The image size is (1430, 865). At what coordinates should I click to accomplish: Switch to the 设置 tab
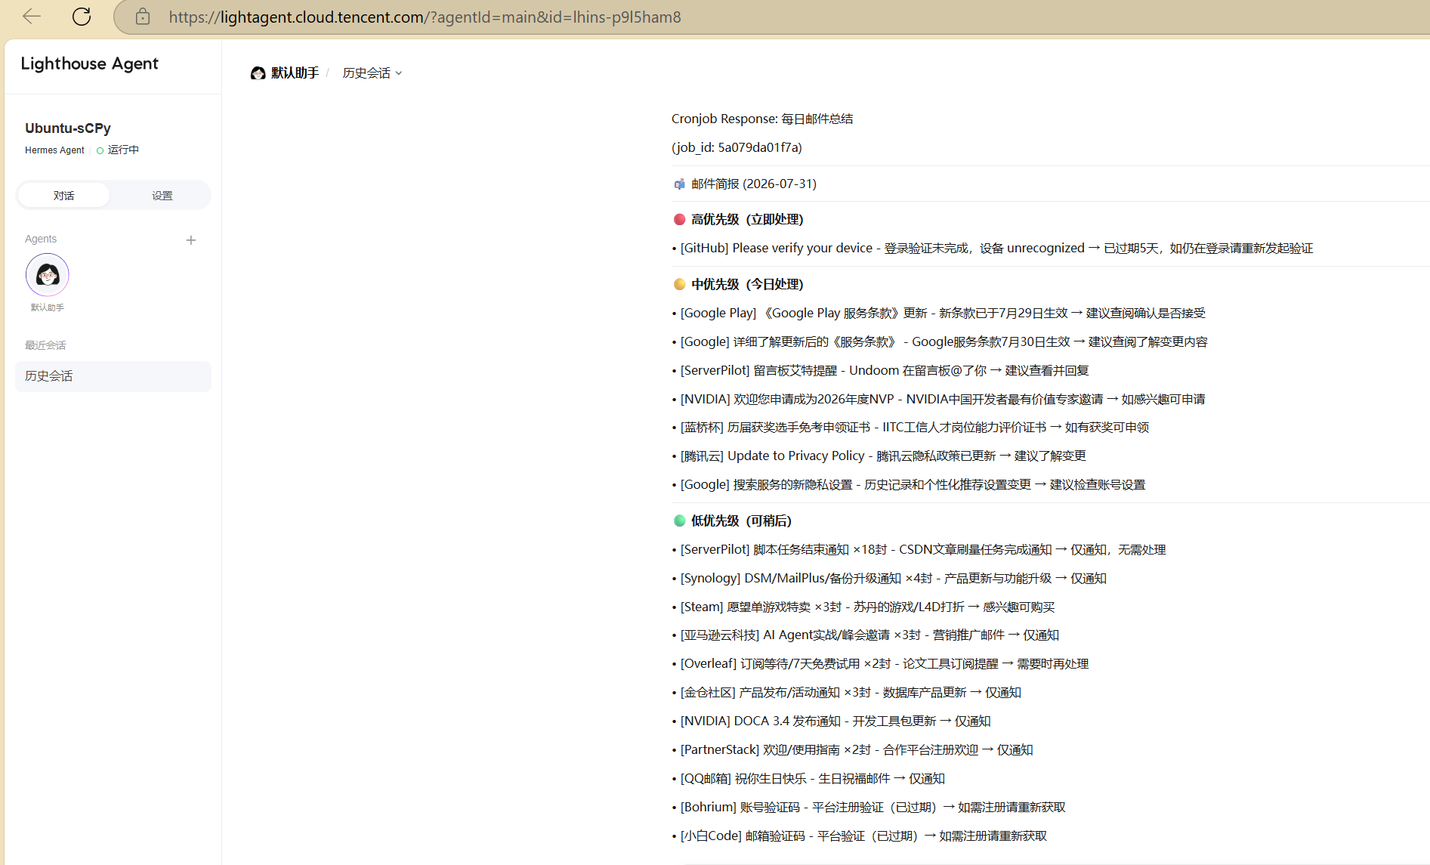tap(162, 196)
